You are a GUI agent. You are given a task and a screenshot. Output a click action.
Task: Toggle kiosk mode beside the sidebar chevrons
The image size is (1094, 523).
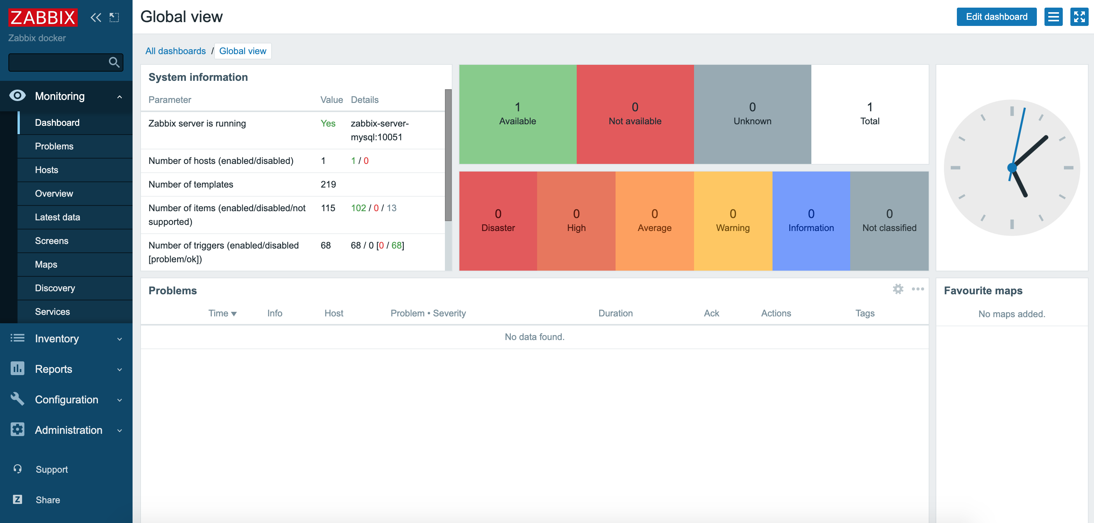(x=114, y=17)
